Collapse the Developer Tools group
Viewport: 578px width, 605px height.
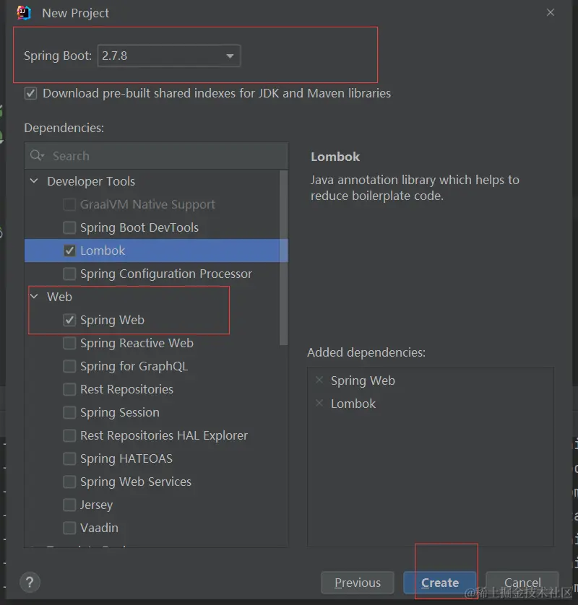point(35,181)
